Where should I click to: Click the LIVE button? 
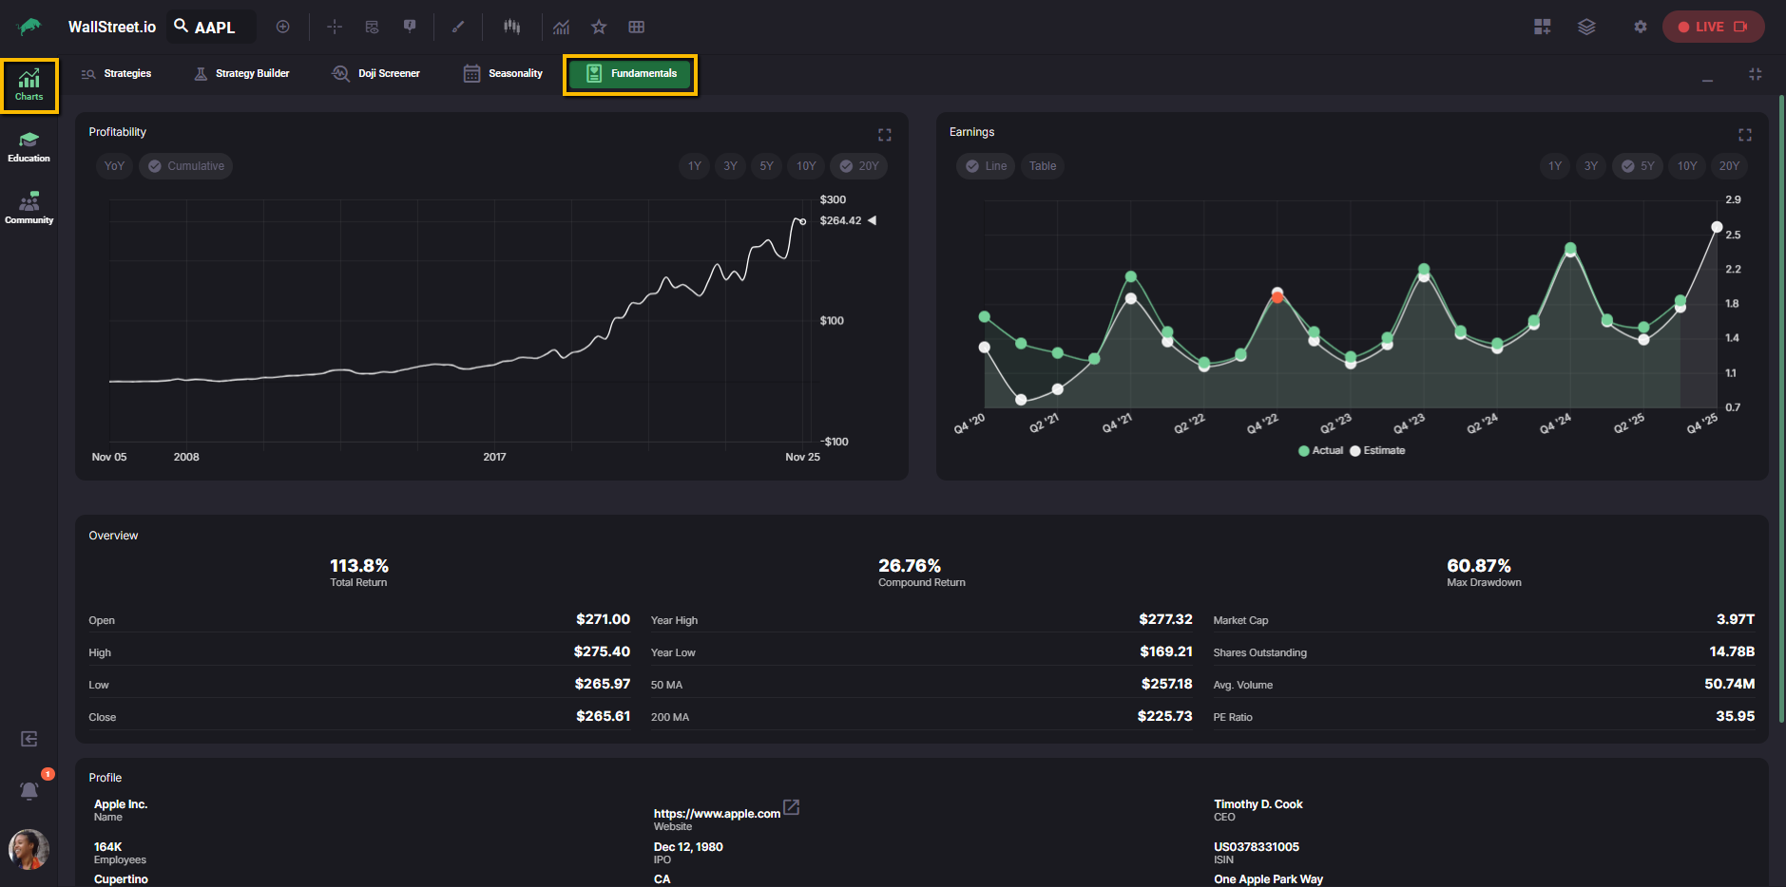1712,27
